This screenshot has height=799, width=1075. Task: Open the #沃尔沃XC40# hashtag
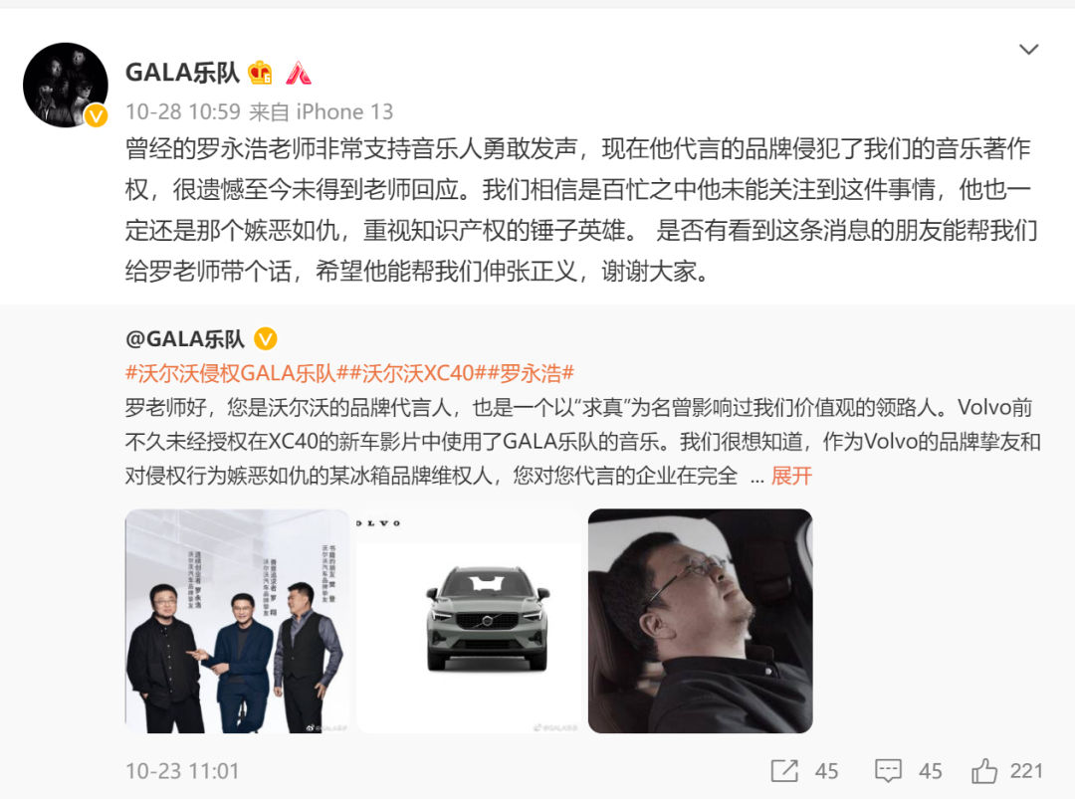click(417, 373)
